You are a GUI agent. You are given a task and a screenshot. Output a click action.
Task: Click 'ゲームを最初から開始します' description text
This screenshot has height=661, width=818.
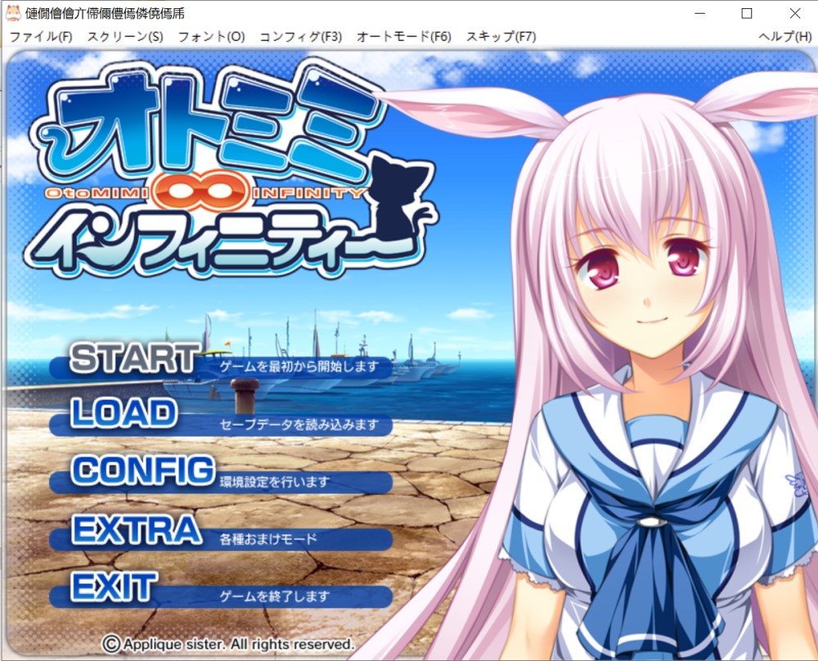[299, 366]
